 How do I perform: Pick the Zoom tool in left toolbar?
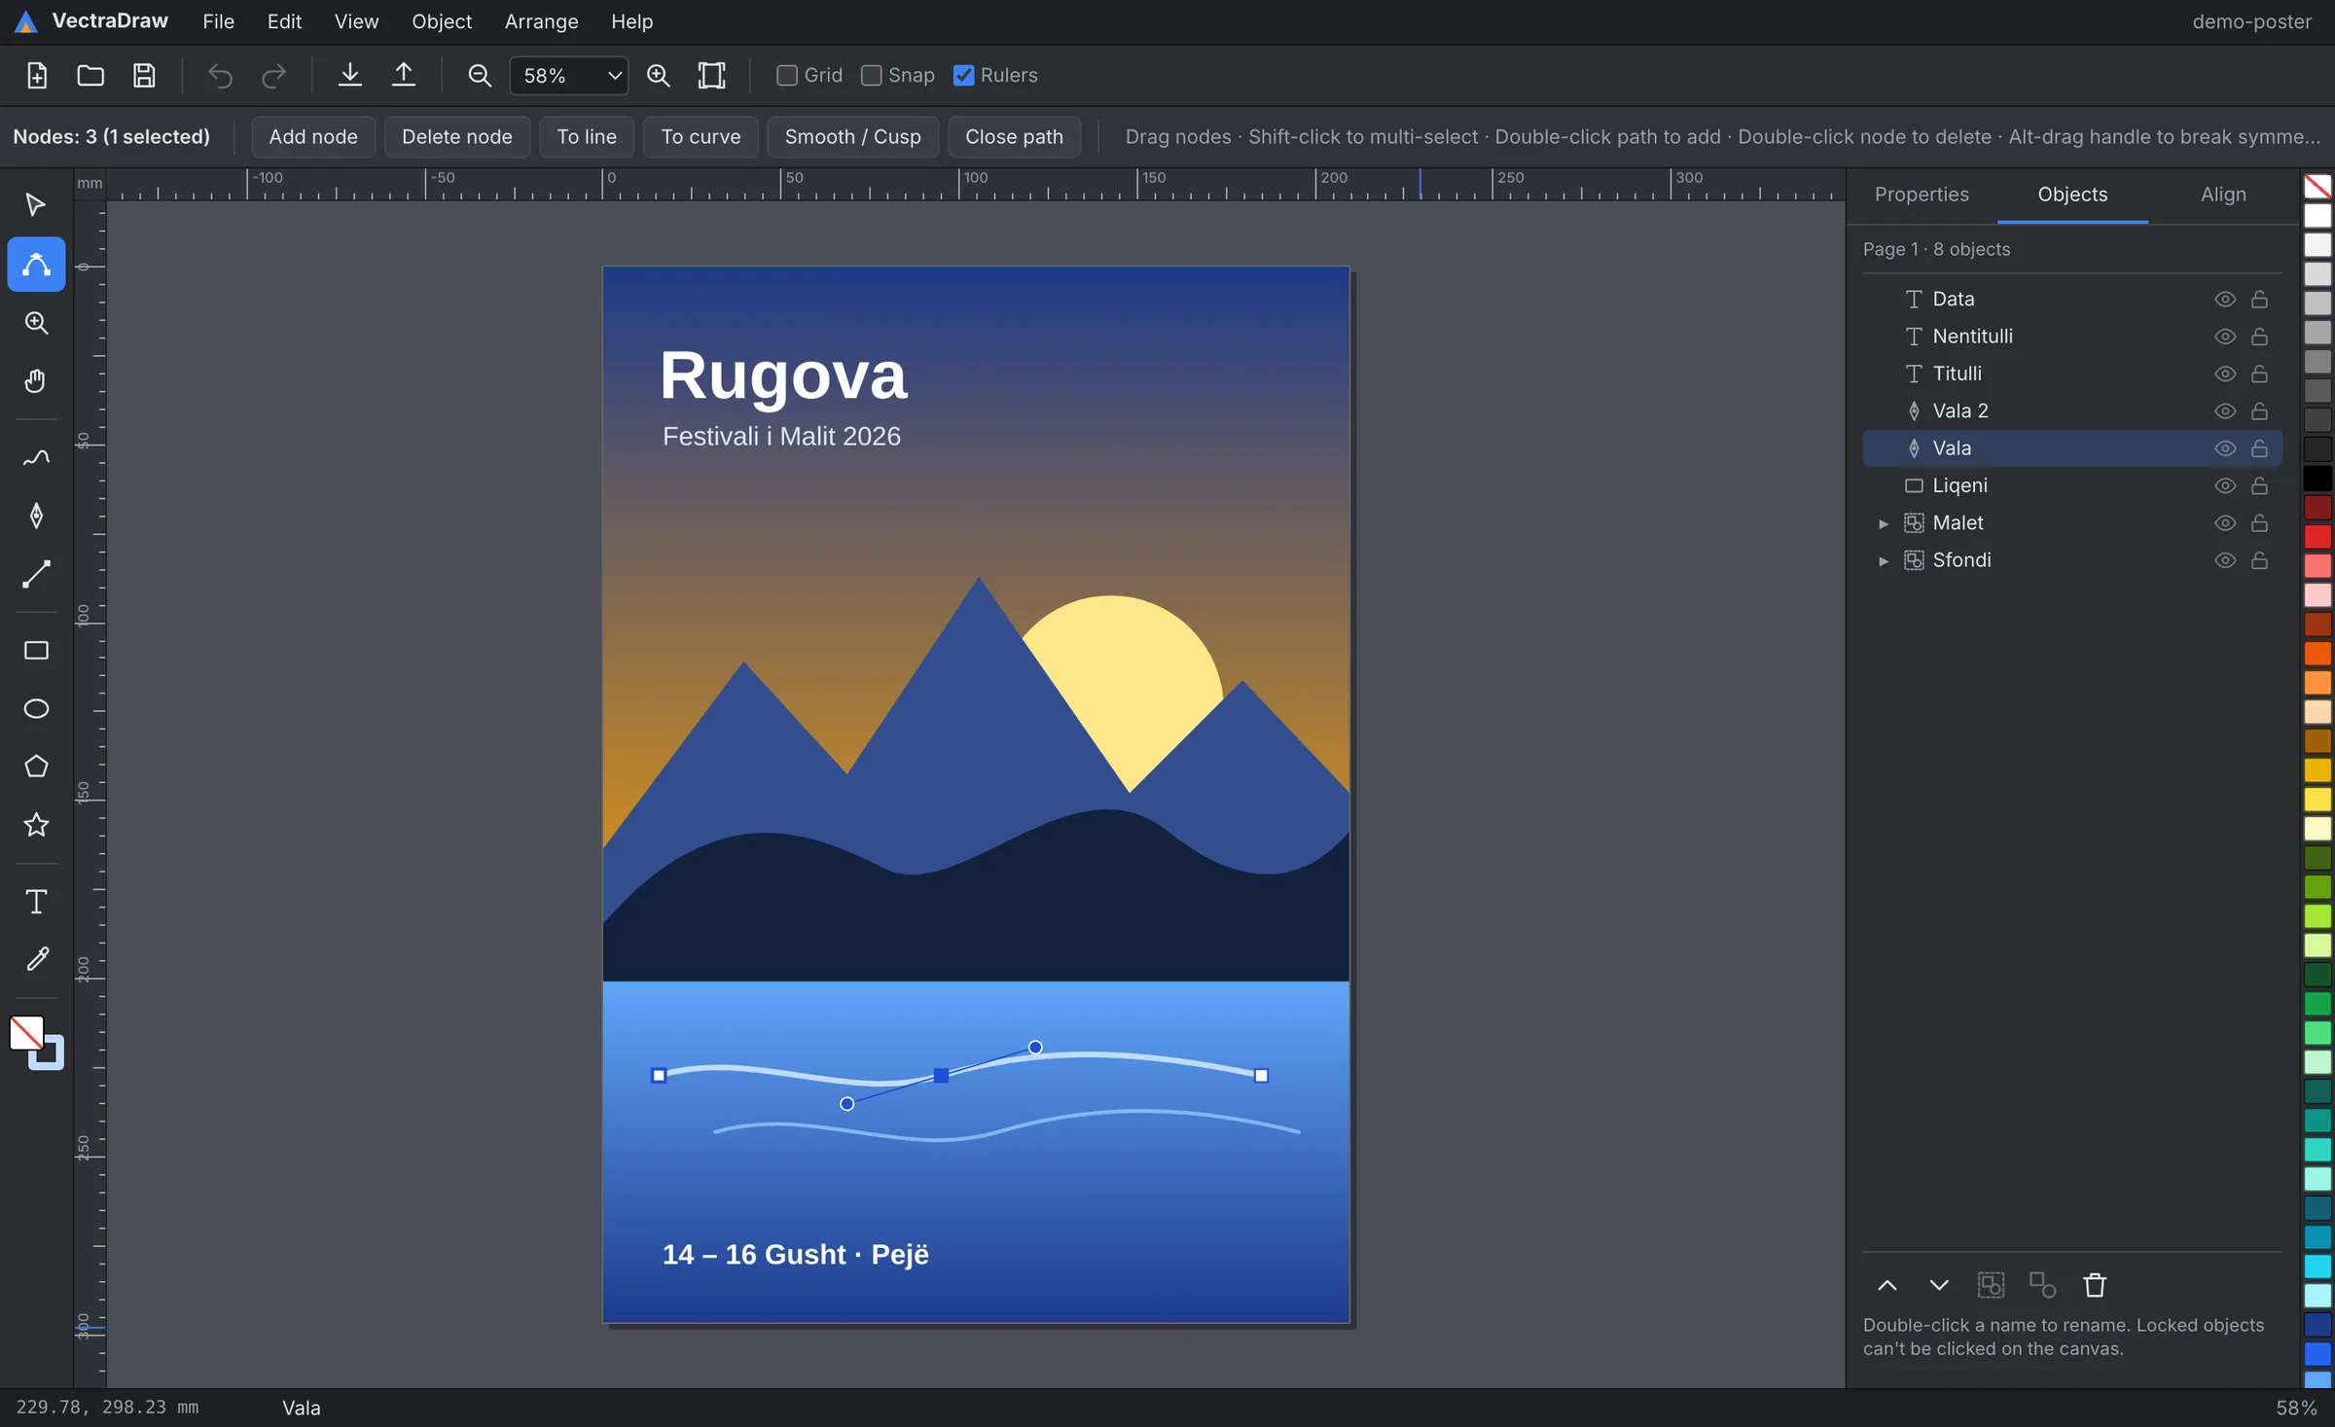(36, 322)
